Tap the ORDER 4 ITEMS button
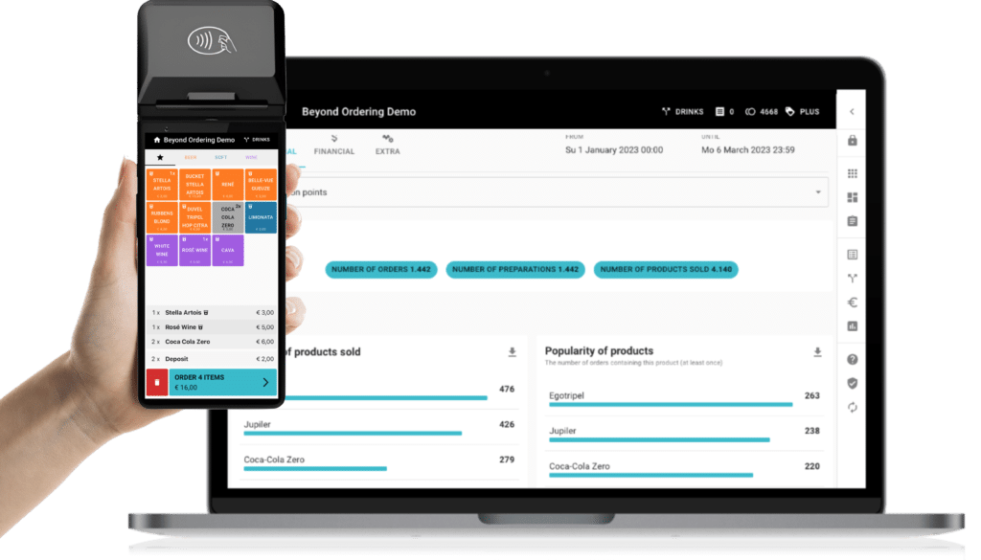The image size is (981, 560). tap(222, 382)
